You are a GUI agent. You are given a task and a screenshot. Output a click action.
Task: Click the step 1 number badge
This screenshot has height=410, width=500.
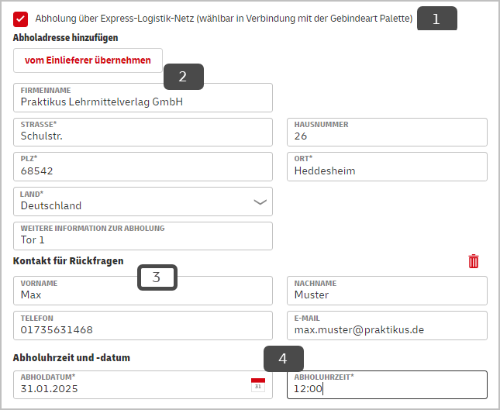pos(437,19)
